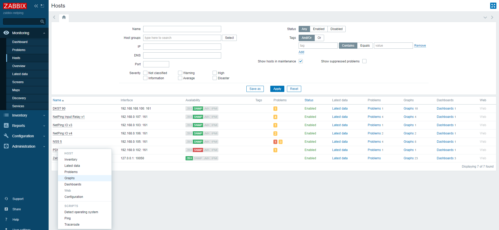Click red SNMP availability badge

pos(198,150)
